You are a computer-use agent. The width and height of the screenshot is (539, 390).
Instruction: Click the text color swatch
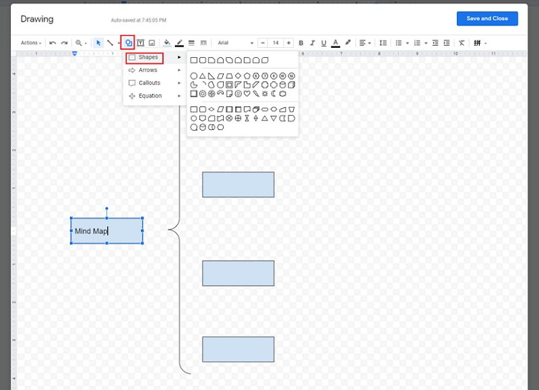pos(335,42)
